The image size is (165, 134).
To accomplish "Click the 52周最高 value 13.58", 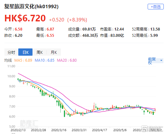I will (x=155, y=29).
